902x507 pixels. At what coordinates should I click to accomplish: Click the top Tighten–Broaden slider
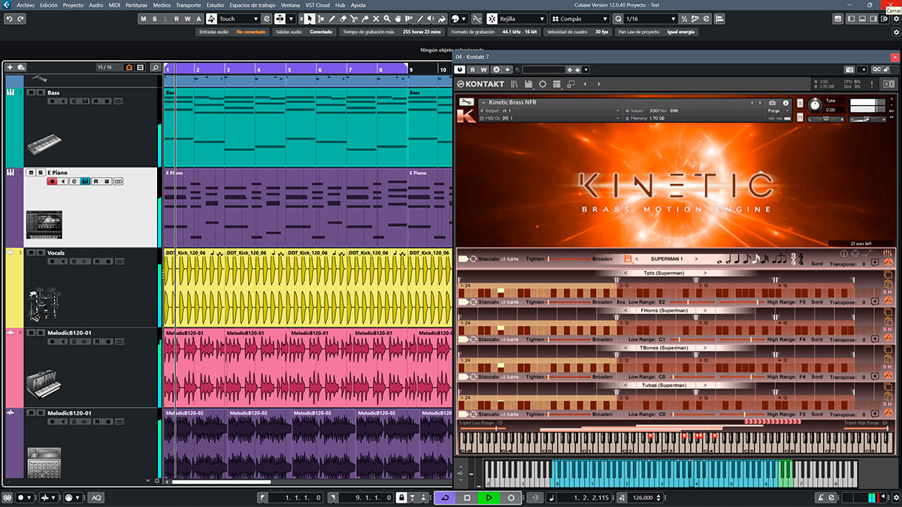coord(569,259)
